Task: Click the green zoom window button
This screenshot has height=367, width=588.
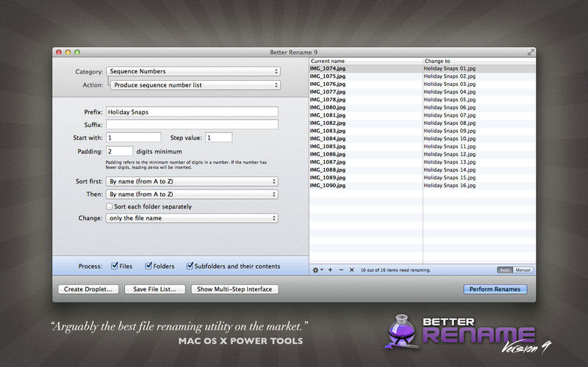Action: (x=77, y=52)
